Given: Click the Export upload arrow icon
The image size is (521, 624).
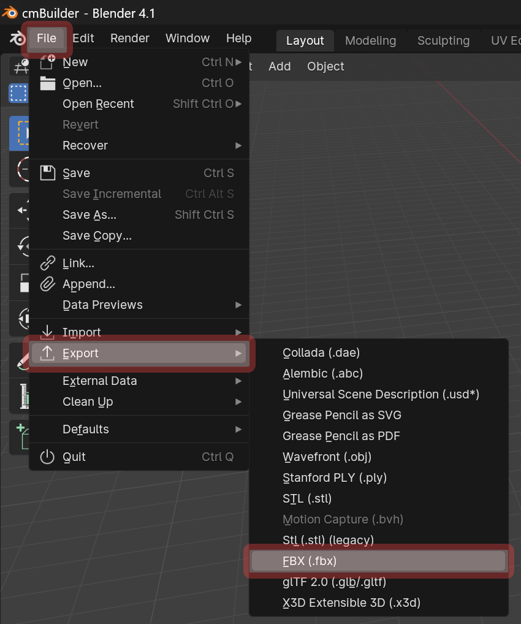Looking at the screenshot, I should (x=48, y=354).
